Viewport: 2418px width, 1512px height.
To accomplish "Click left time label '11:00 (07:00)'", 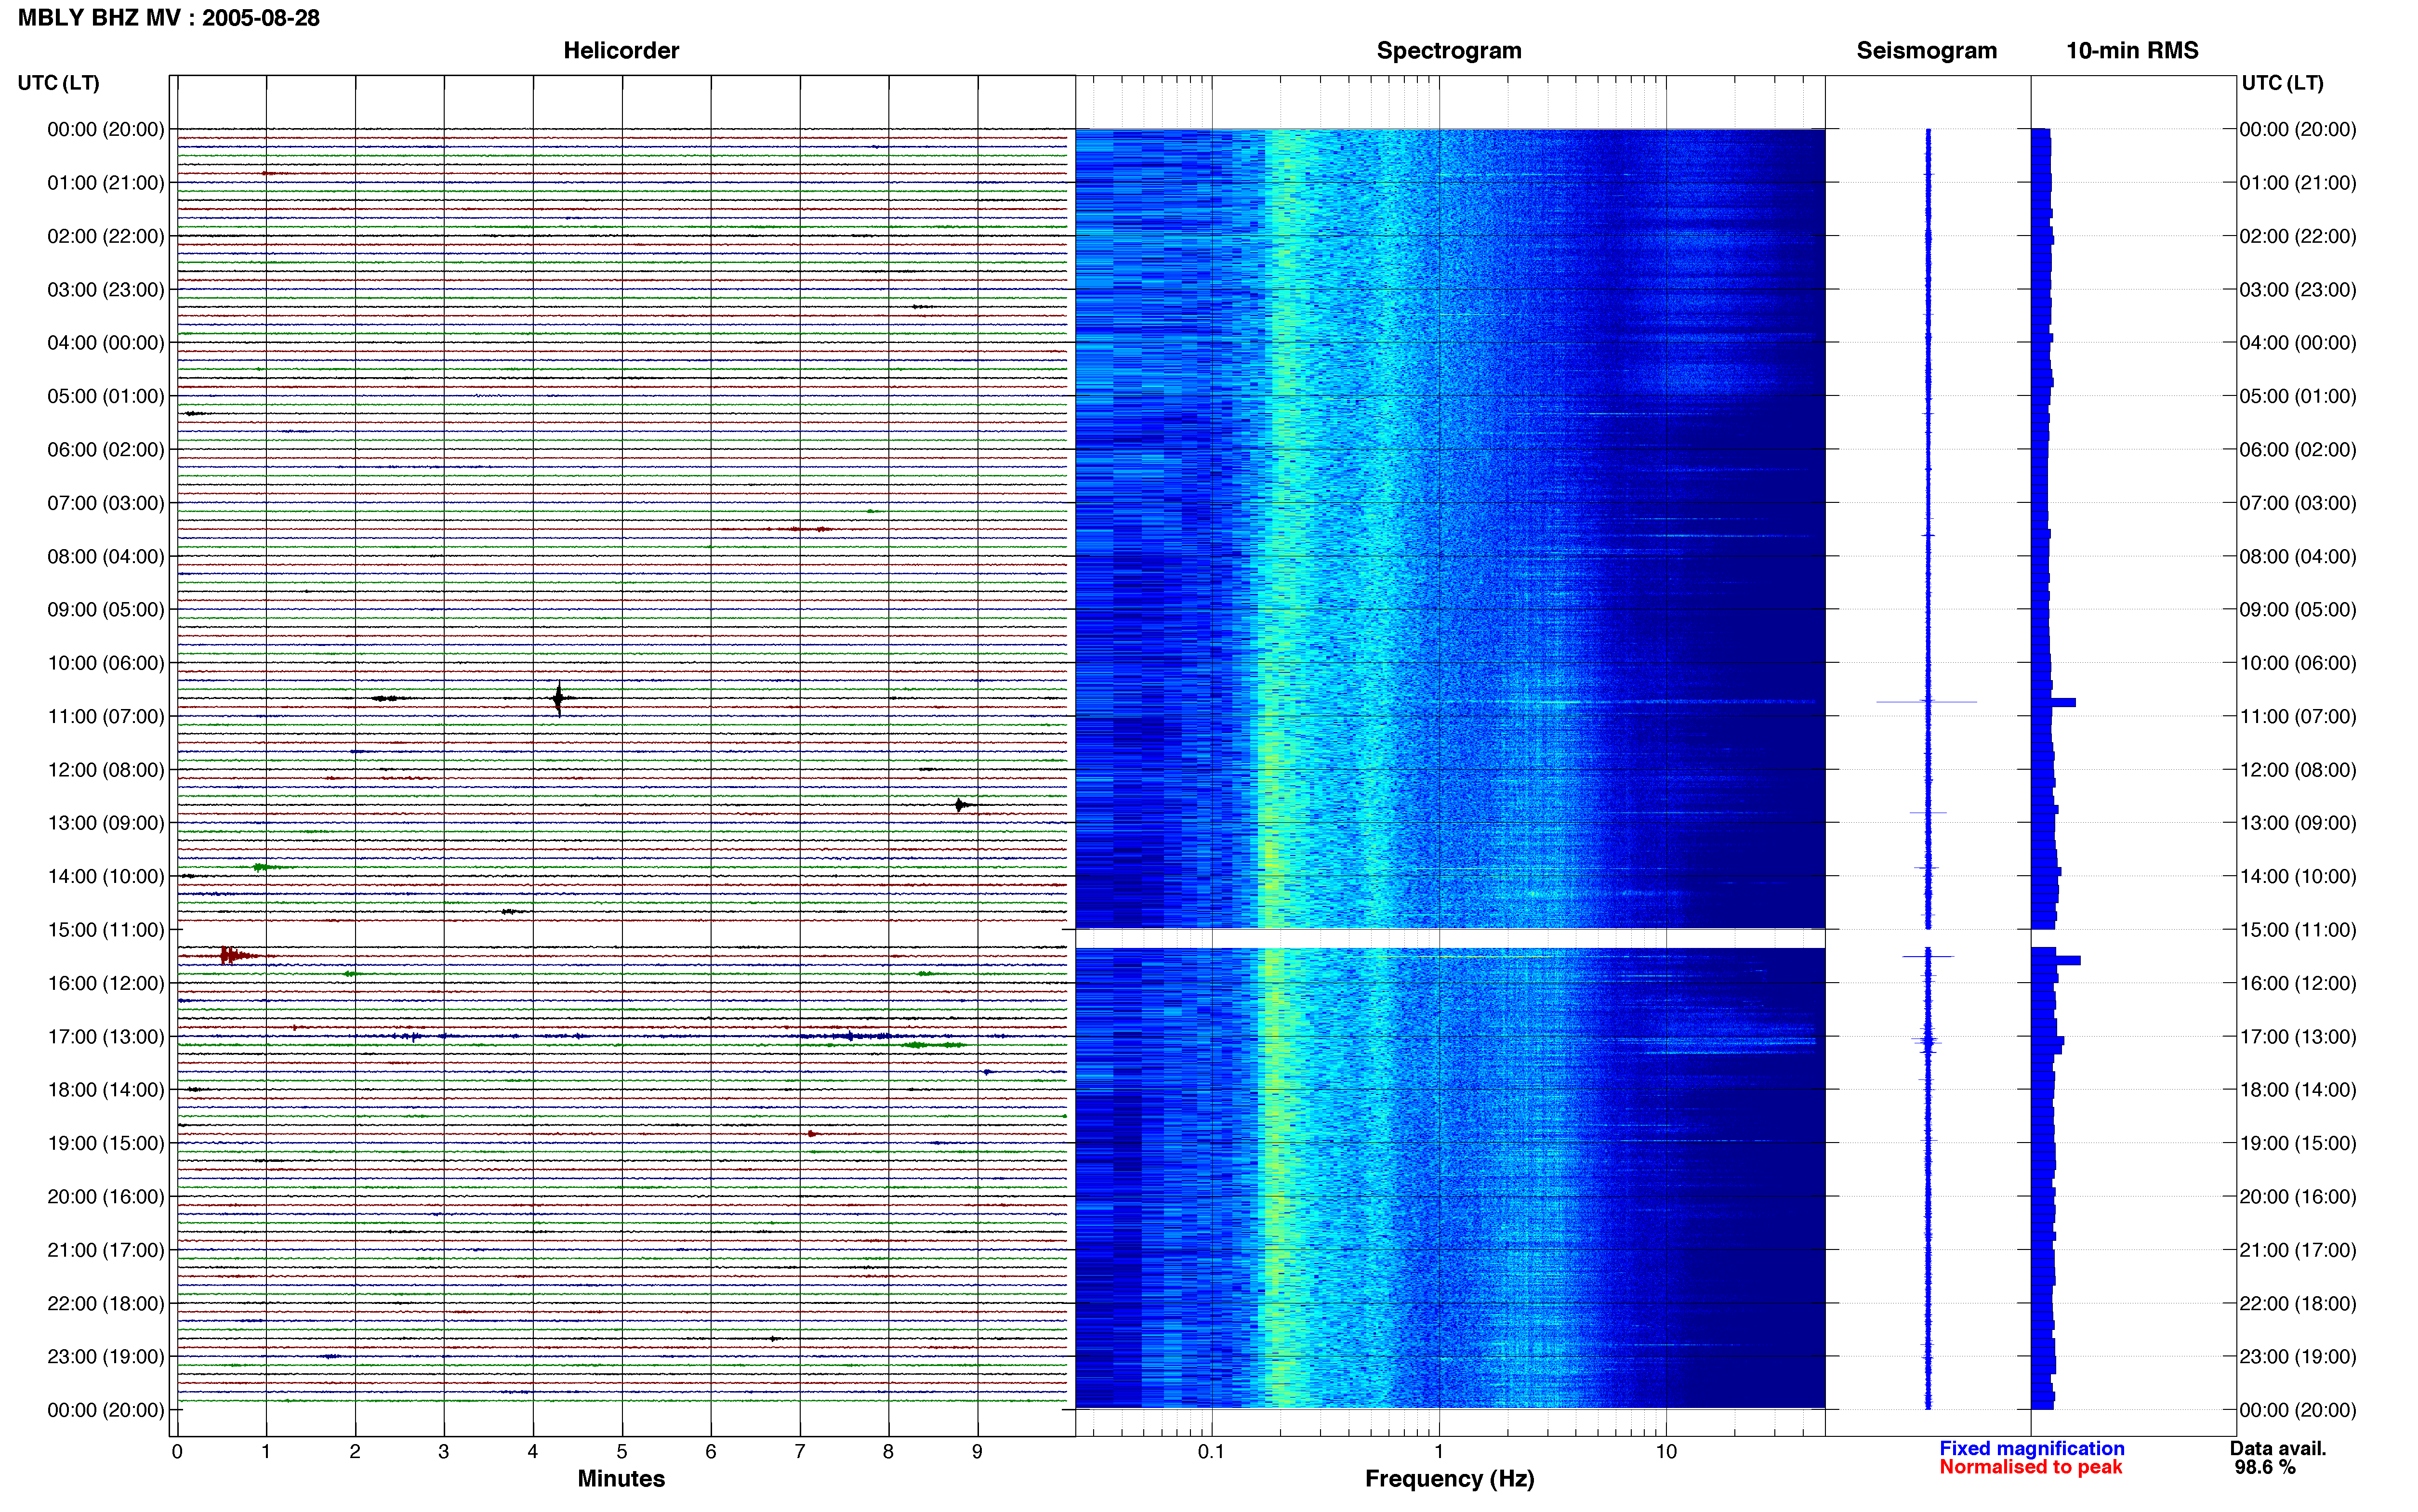I will [106, 717].
